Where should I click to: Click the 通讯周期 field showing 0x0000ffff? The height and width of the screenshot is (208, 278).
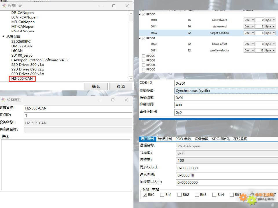[227, 175]
